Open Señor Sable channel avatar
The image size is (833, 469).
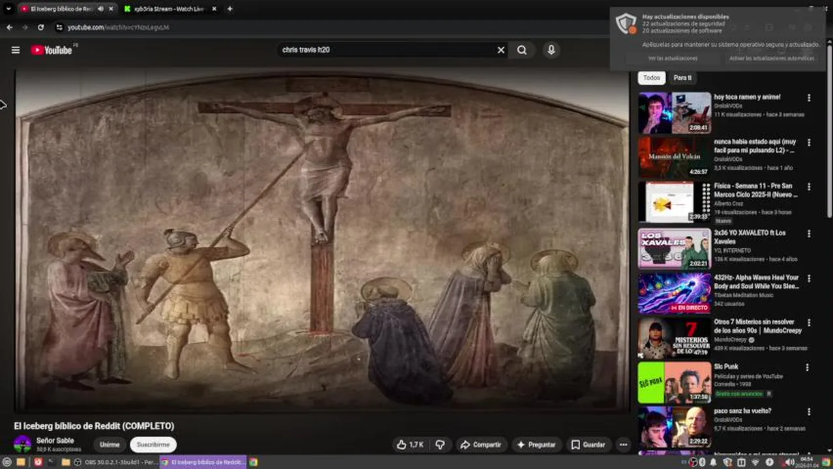tap(22, 444)
